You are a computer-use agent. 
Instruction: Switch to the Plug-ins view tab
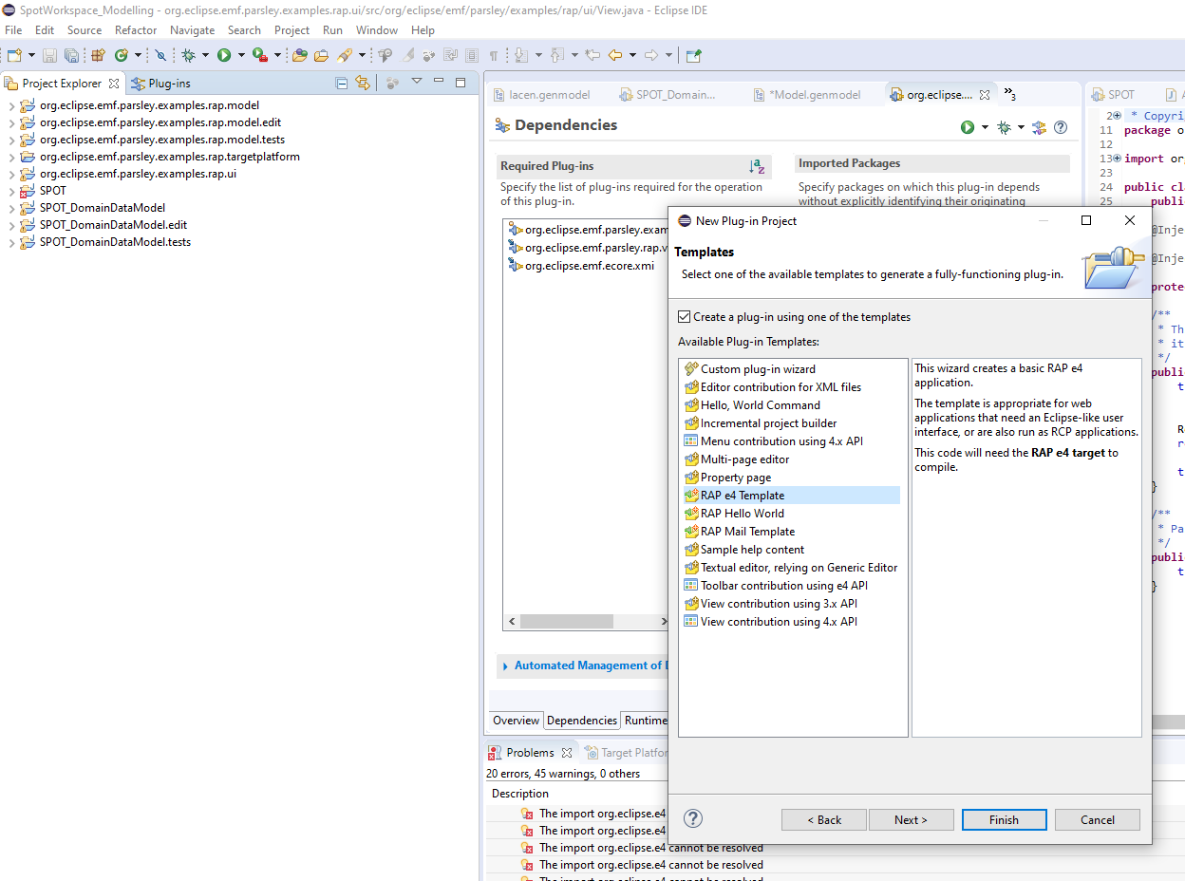pos(161,84)
